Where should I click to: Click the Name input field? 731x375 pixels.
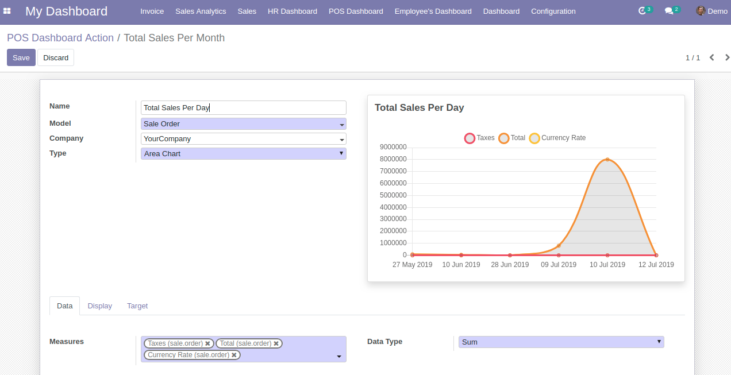pos(243,107)
